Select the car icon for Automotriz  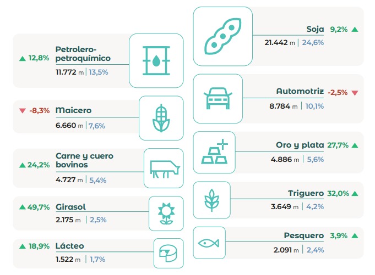pyautogui.click(x=217, y=98)
